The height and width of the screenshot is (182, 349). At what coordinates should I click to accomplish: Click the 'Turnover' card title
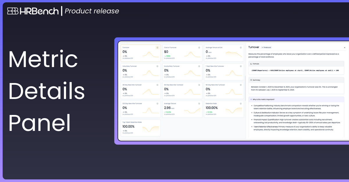pyautogui.click(x=126, y=48)
